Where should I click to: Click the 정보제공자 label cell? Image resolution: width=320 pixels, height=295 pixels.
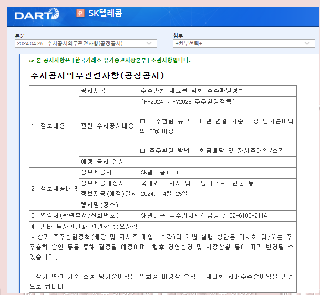(x=109, y=173)
